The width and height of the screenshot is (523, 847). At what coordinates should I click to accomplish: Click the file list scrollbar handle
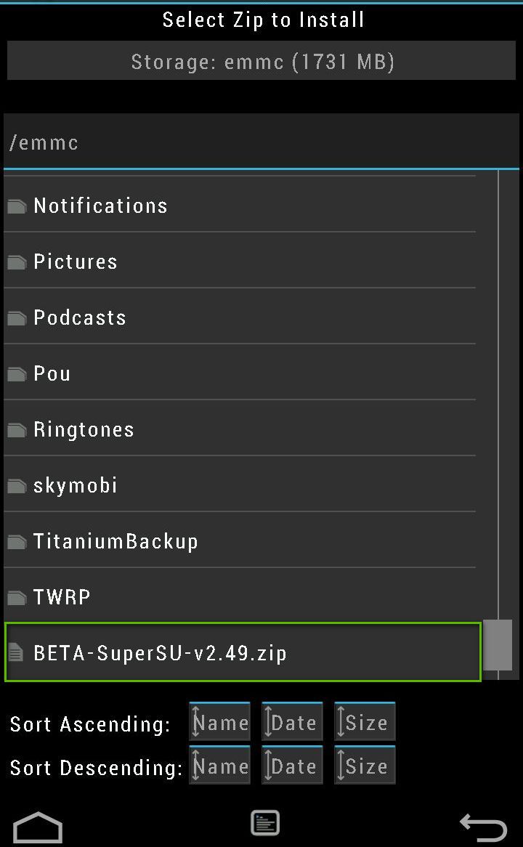click(x=498, y=644)
